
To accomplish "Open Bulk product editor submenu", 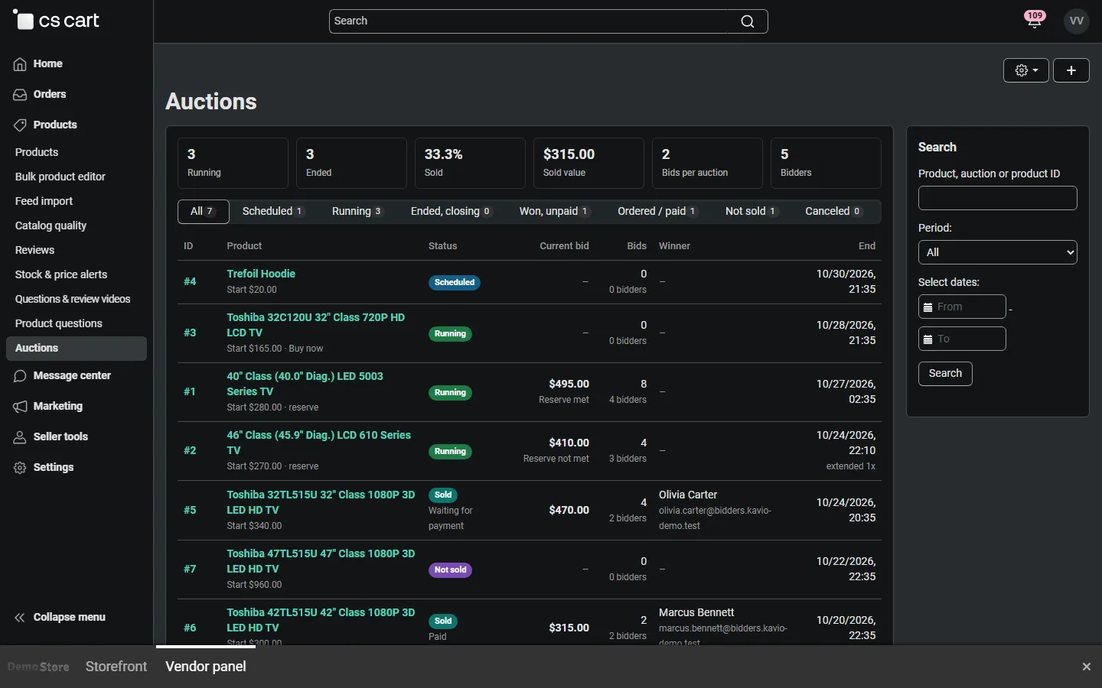I will click(x=60, y=177).
